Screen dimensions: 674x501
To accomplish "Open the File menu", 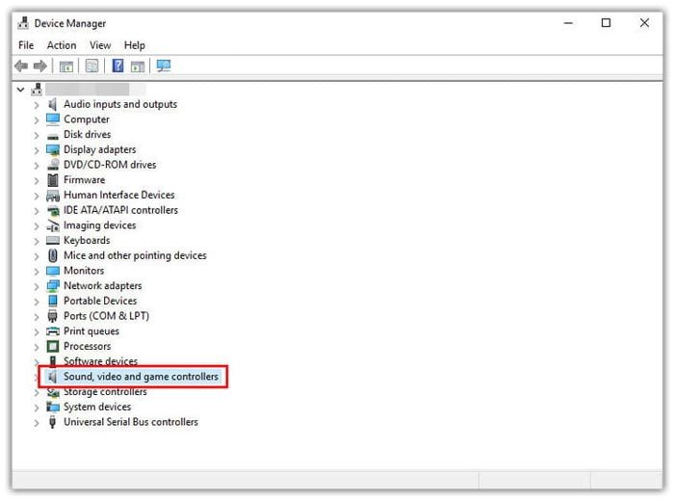I will click(x=26, y=45).
